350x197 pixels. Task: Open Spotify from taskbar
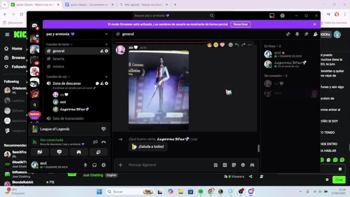[200, 192]
